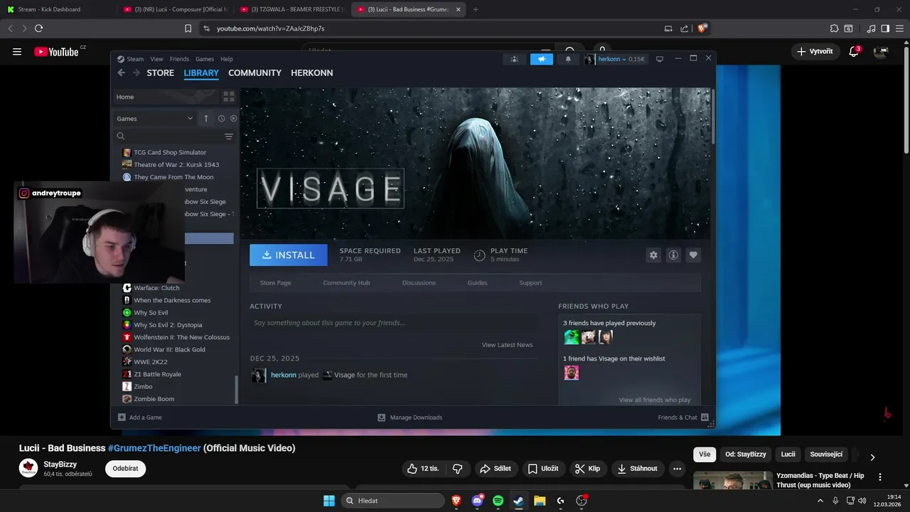Go back with Steam back arrow
The width and height of the screenshot is (910, 512).
point(121,73)
